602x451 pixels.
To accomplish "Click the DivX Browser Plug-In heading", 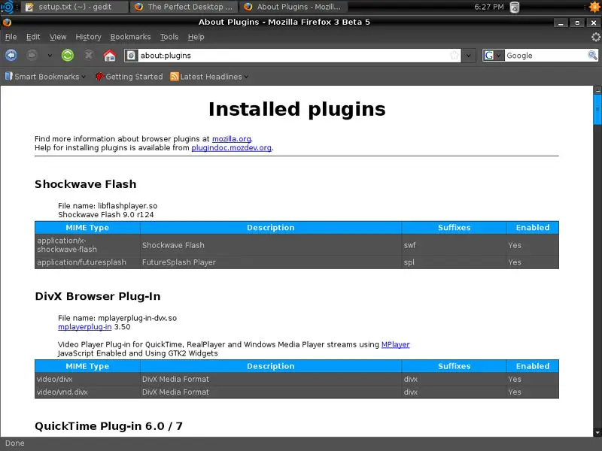I will pos(98,296).
